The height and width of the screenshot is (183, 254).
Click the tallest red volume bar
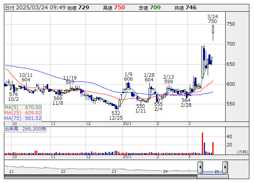[x=203, y=143]
